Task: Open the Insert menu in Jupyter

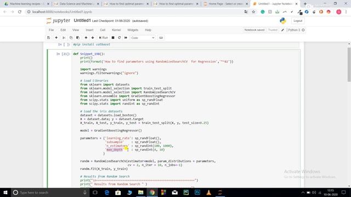Action: coord(89,30)
